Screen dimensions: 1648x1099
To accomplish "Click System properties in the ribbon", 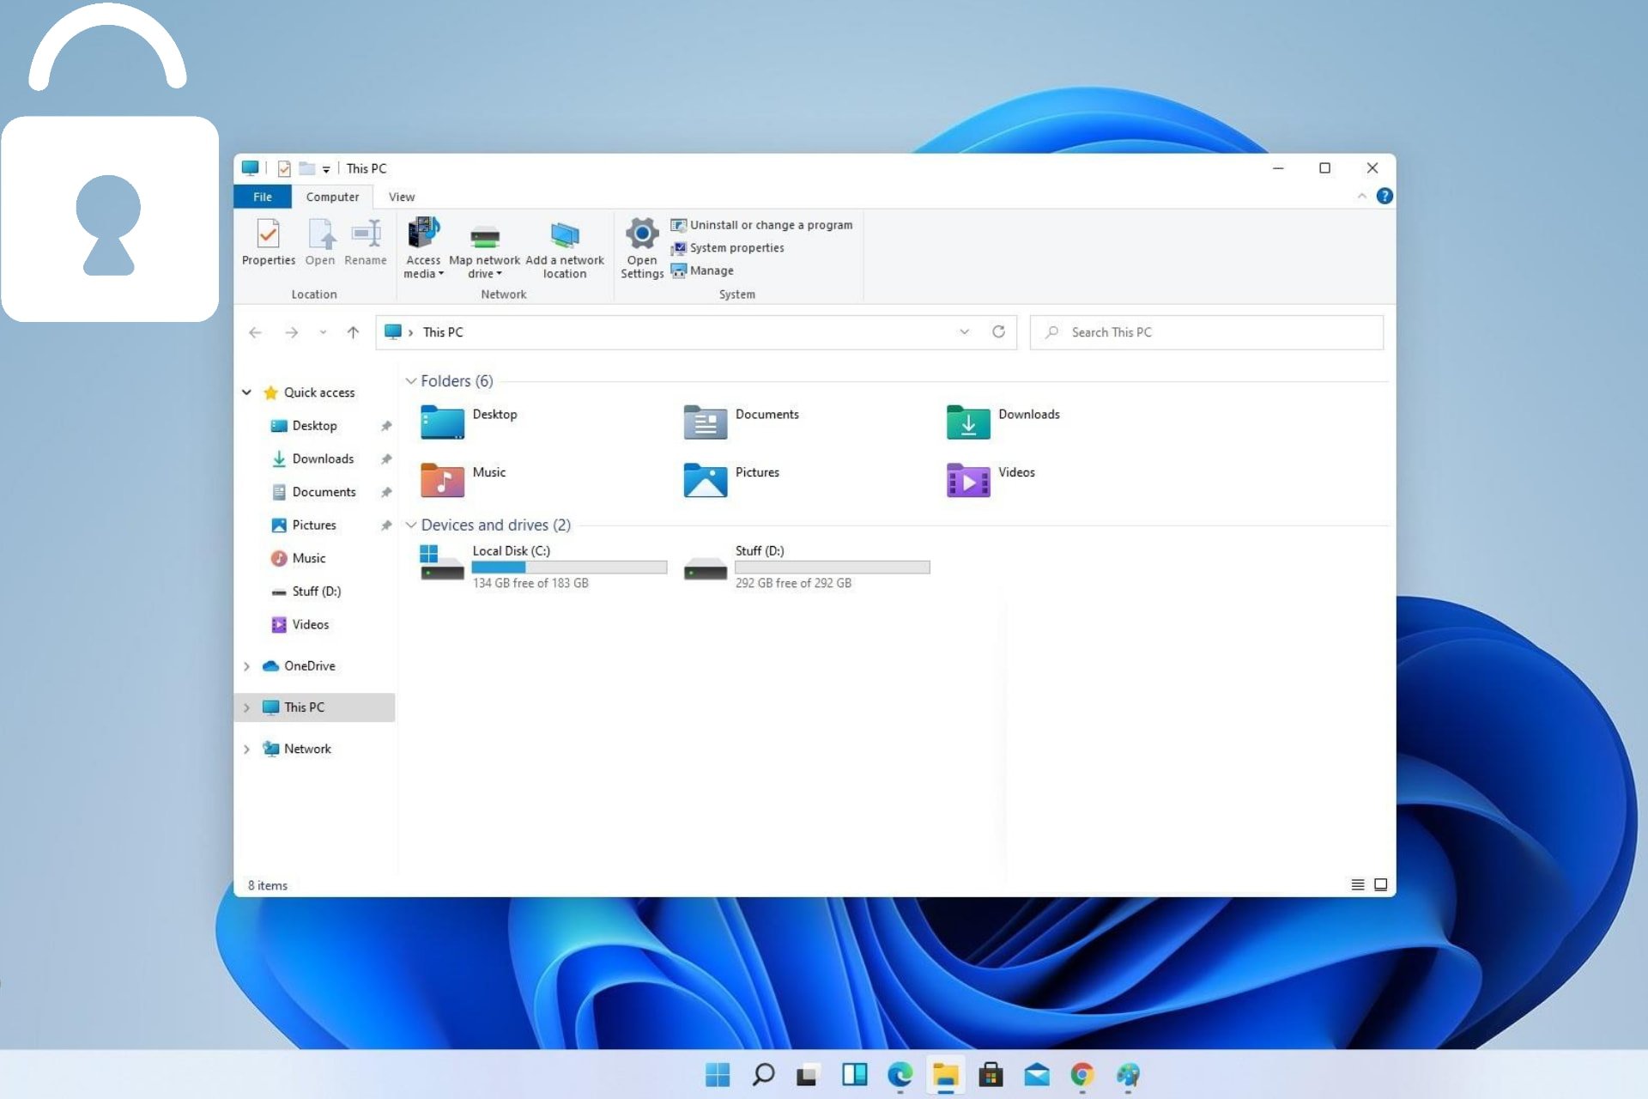I will tap(727, 248).
